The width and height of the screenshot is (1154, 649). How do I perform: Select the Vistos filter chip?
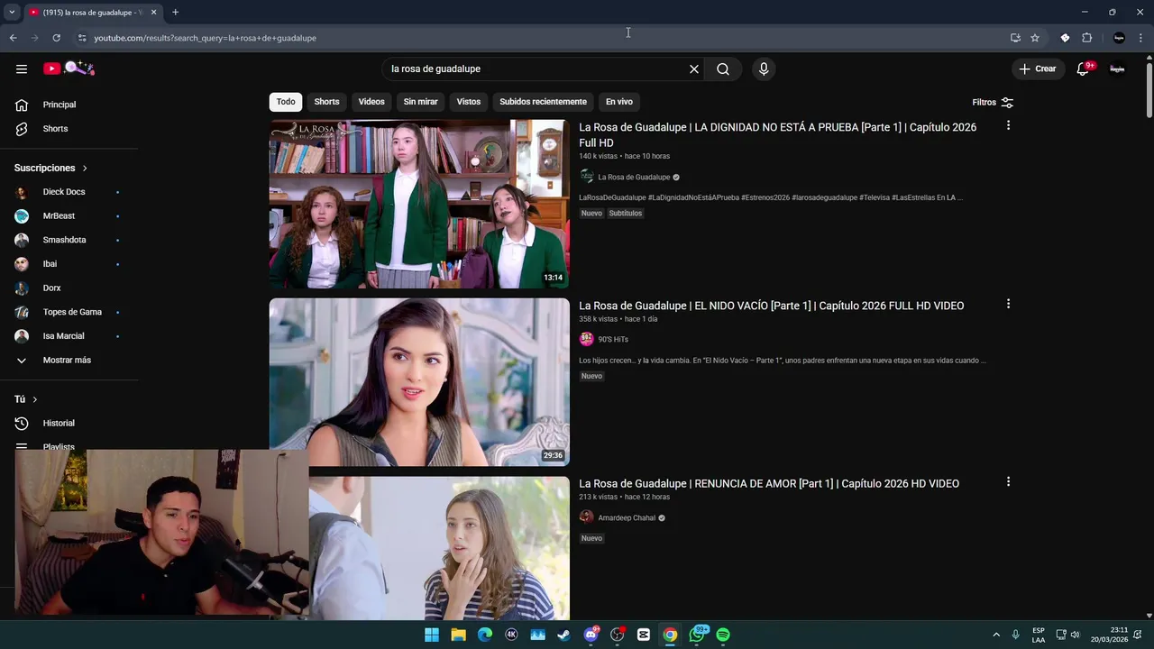pyautogui.click(x=469, y=102)
